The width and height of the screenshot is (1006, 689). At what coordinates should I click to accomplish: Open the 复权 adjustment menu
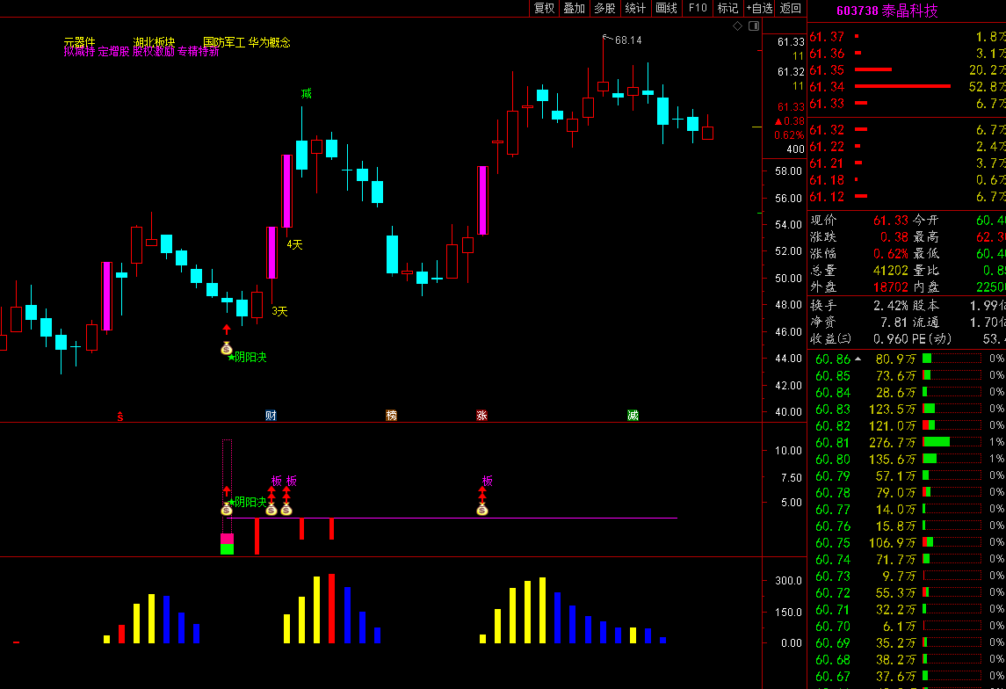coord(544,8)
